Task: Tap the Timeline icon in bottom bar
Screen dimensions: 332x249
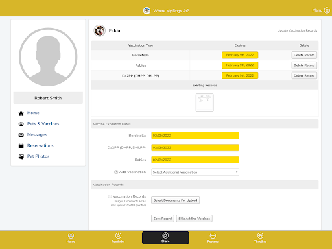Action: 260,235
